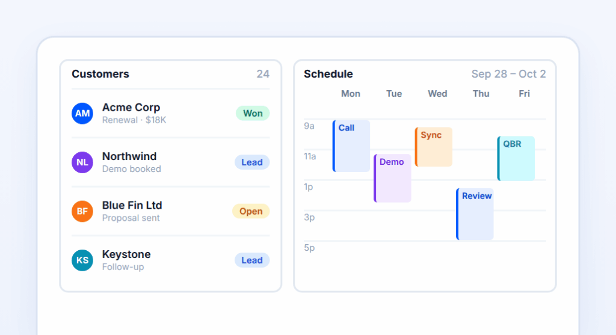Click the purple NL avatar icon

click(x=82, y=162)
